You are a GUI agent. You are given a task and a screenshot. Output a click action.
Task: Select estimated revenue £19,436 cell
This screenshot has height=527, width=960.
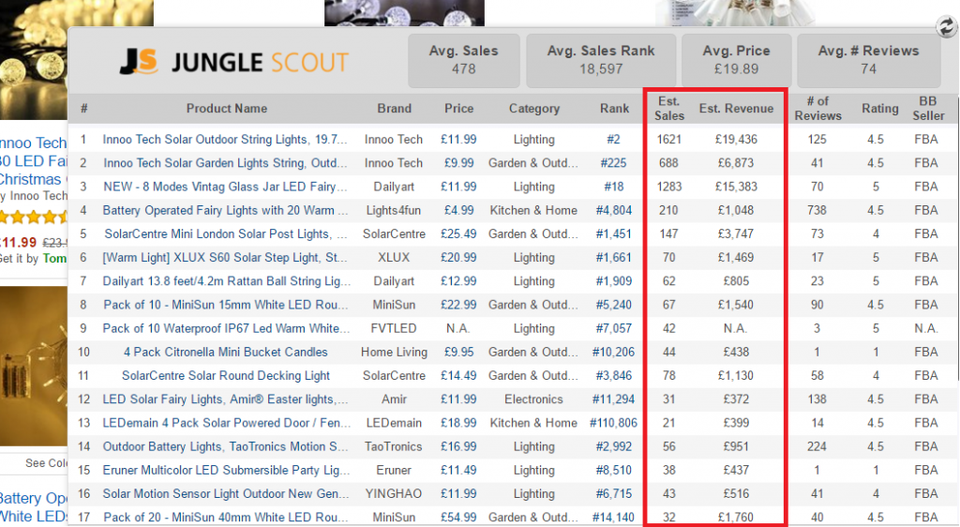click(x=736, y=140)
